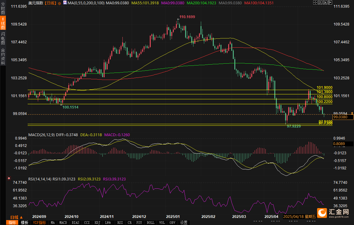Image resolution: width=354 pixels, height=225 pixels.
Task: Click the 100.8000 horizontal line label
Action: 324,97
